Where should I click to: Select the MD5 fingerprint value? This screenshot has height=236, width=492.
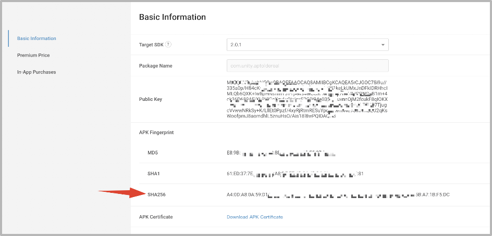[x=281, y=153]
